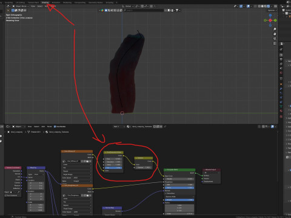Select the Mapping node header
Screen dimensions: 291x218
pos(36,168)
